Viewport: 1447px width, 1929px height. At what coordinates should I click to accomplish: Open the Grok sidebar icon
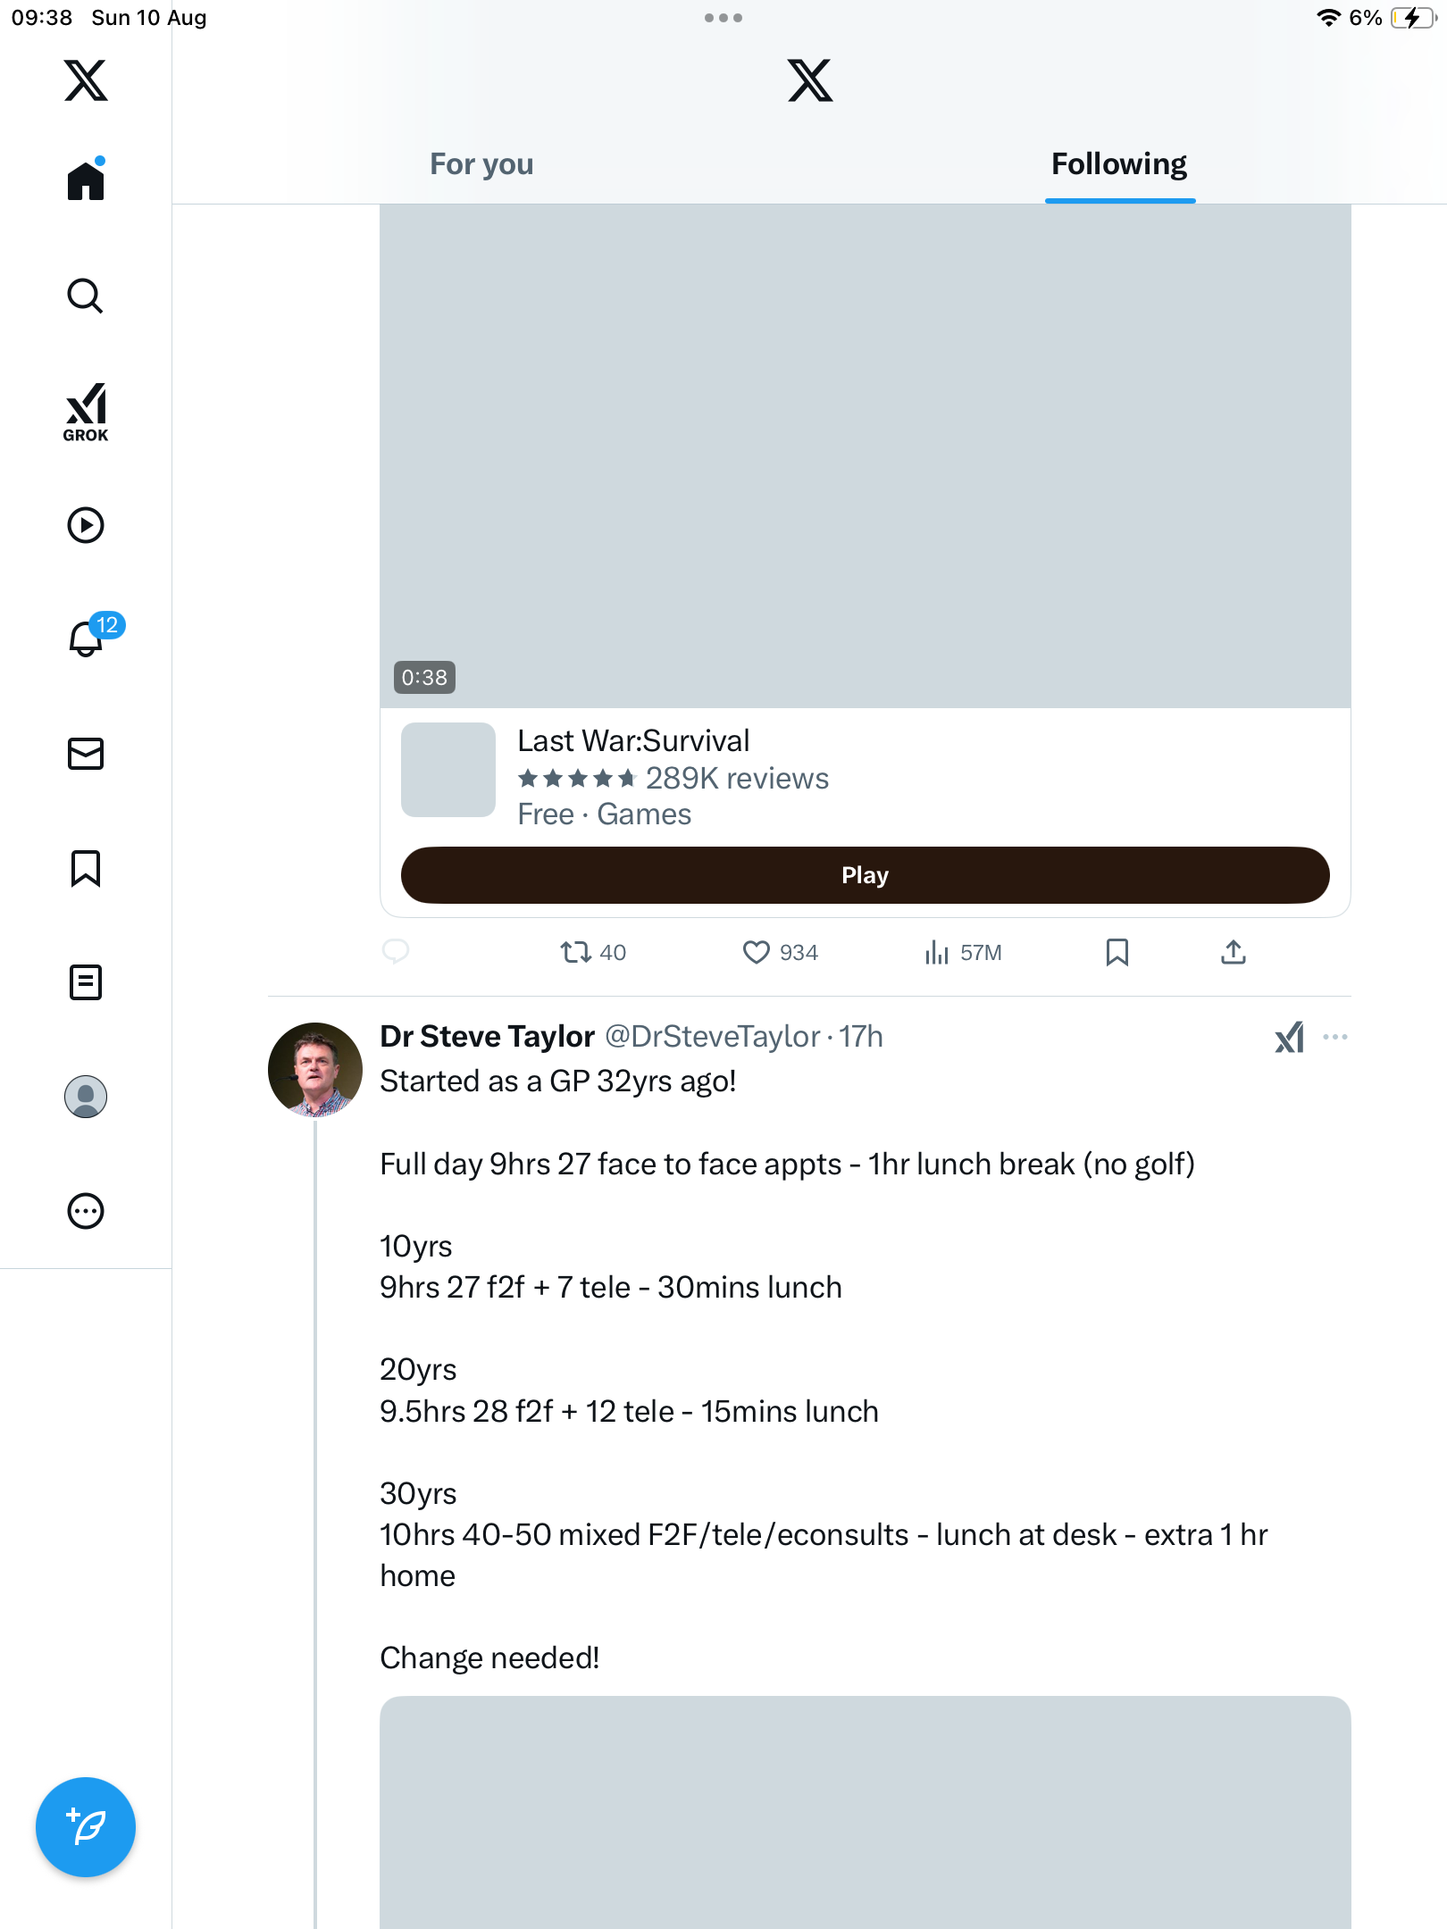[86, 413]
